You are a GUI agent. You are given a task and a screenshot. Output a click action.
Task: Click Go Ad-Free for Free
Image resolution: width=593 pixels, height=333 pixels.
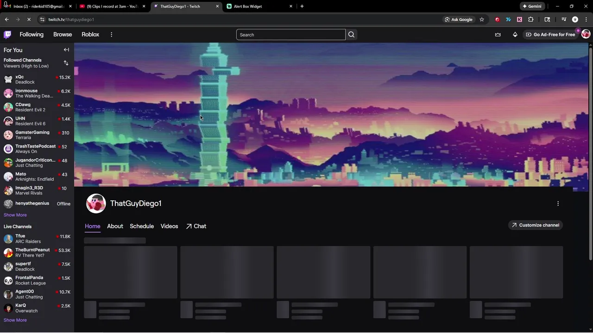coord(551,35)
